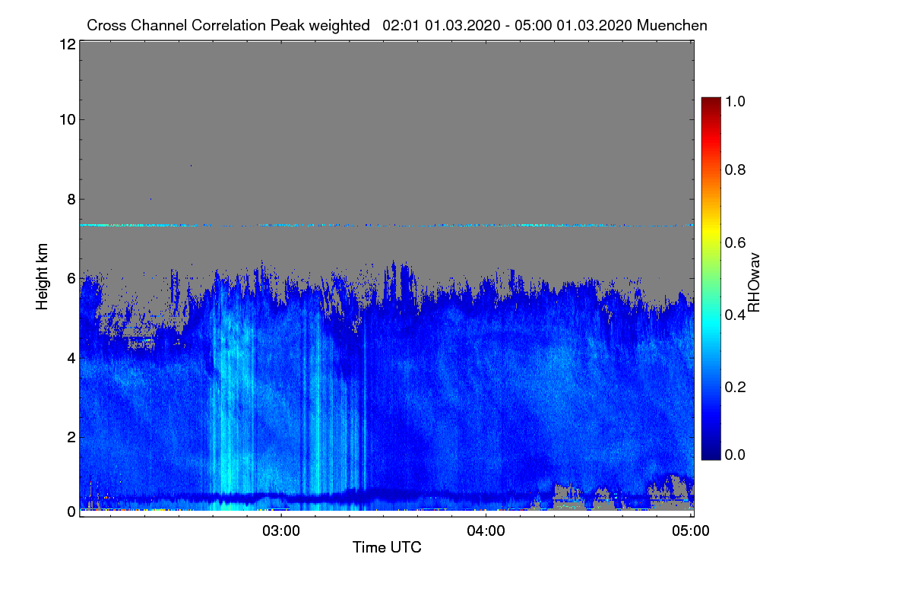Click the height tick label '8'
This screenshot has width=912, height=608.
70,199
